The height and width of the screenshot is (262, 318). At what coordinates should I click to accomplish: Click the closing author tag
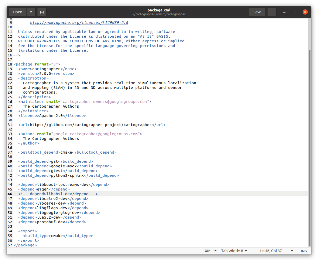29,143
